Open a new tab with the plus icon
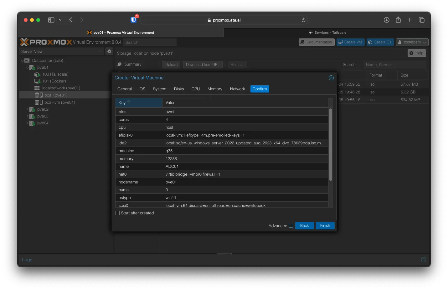This screenshot has width=448, height=290. (409, 20)
